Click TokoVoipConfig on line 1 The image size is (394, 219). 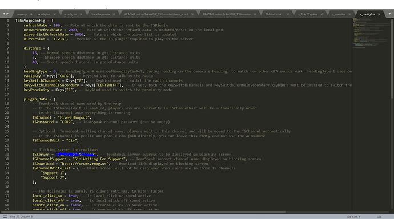30,21
